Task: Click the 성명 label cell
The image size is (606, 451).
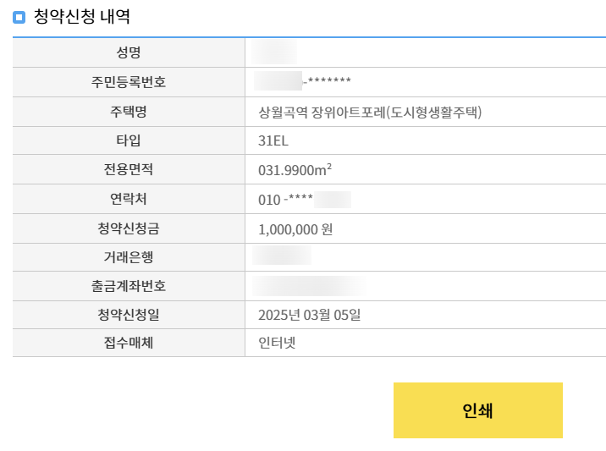Action: (129, 52)
